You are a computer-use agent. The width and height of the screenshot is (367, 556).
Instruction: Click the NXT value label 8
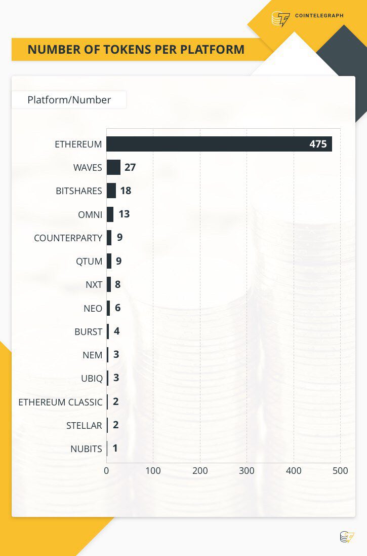click(x=117, y=284)
